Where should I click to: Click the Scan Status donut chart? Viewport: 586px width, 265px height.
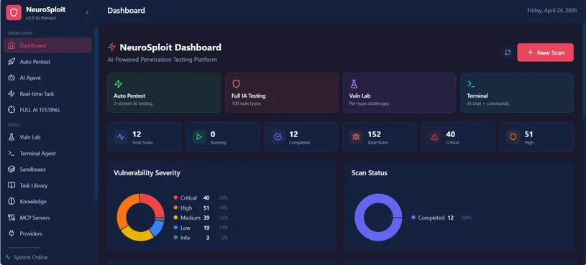pyautogui.click(x=378, y=217)
